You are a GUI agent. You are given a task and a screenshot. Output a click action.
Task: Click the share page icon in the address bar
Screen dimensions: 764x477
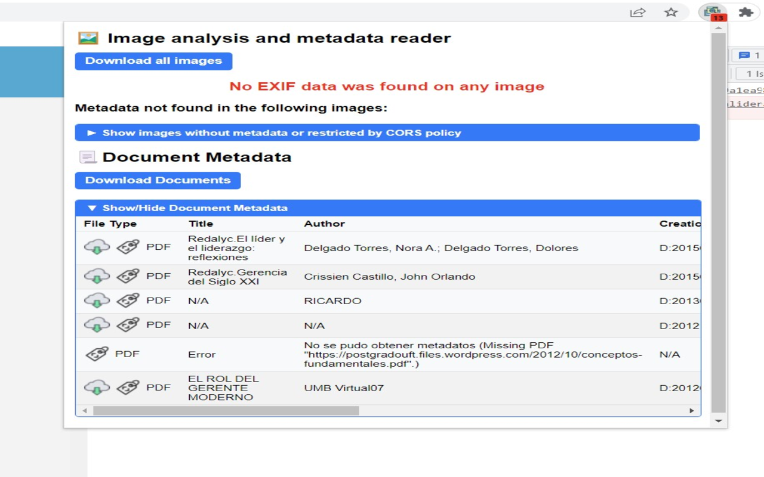coord(638,12)
